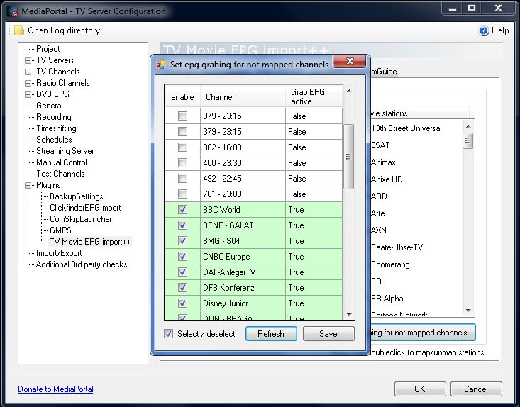Open Additional 3rd party checks

pyautogui.click(x=82, y=264)
